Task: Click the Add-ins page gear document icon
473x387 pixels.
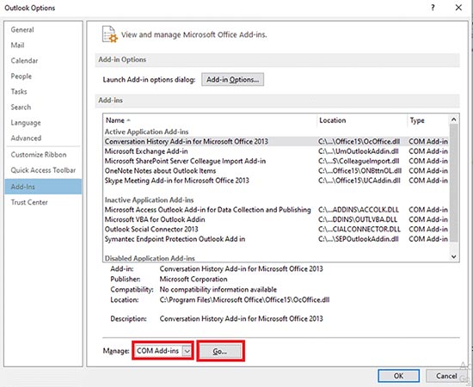Action: [110, 34]
